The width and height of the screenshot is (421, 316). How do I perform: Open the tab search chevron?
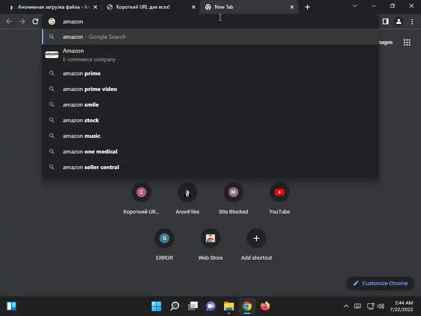click(x=355, y=6)
